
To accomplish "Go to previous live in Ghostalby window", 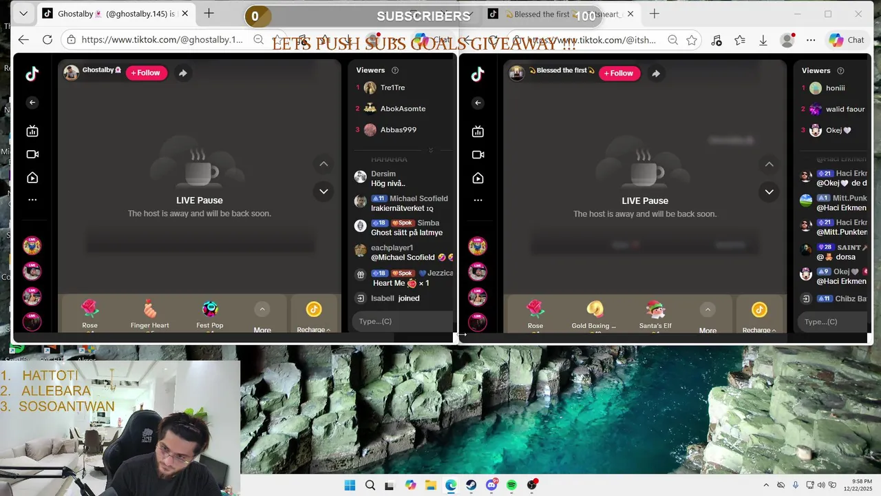I will tap(323, 164).
